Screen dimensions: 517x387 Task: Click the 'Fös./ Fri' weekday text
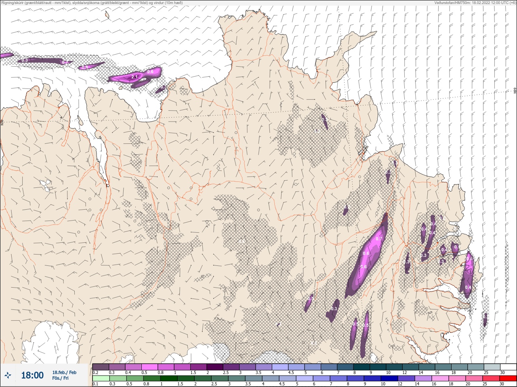(x=60, y=378)
